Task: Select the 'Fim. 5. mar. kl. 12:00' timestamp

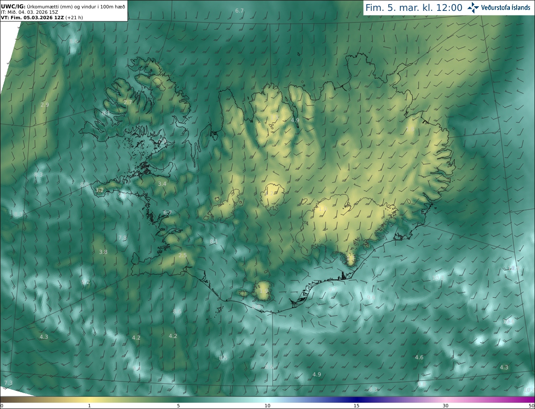Action: [414, 8]
